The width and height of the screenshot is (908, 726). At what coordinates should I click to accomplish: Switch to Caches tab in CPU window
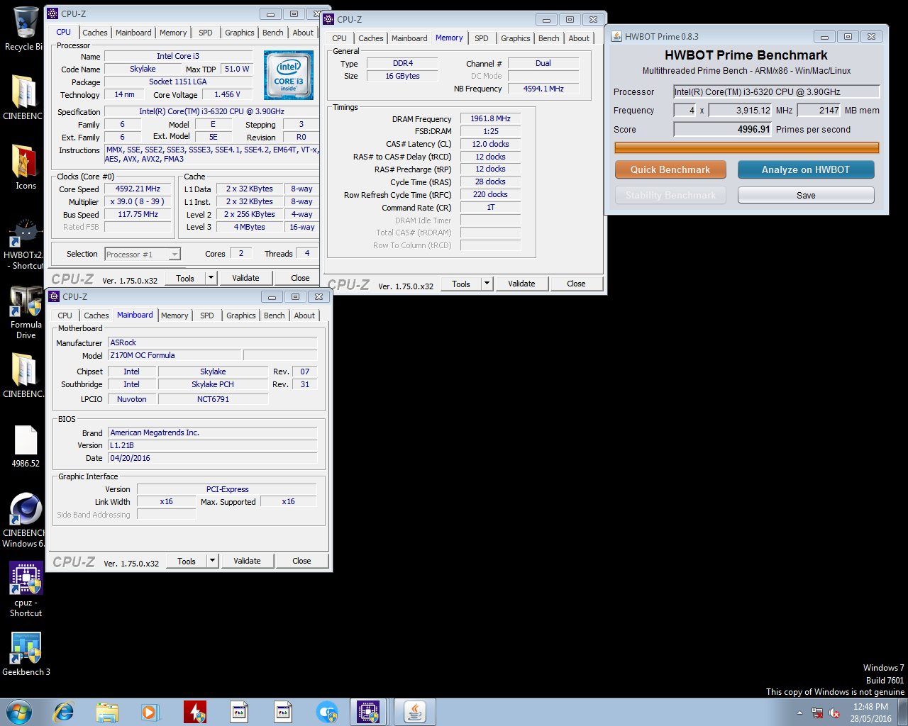[x=95, y=33]
